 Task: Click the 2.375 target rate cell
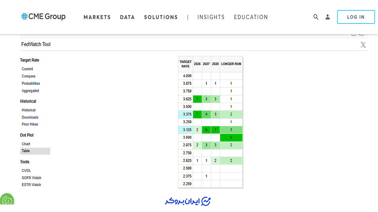click(186, 176)
